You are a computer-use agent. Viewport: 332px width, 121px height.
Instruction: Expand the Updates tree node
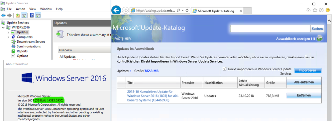pos(8,32)
